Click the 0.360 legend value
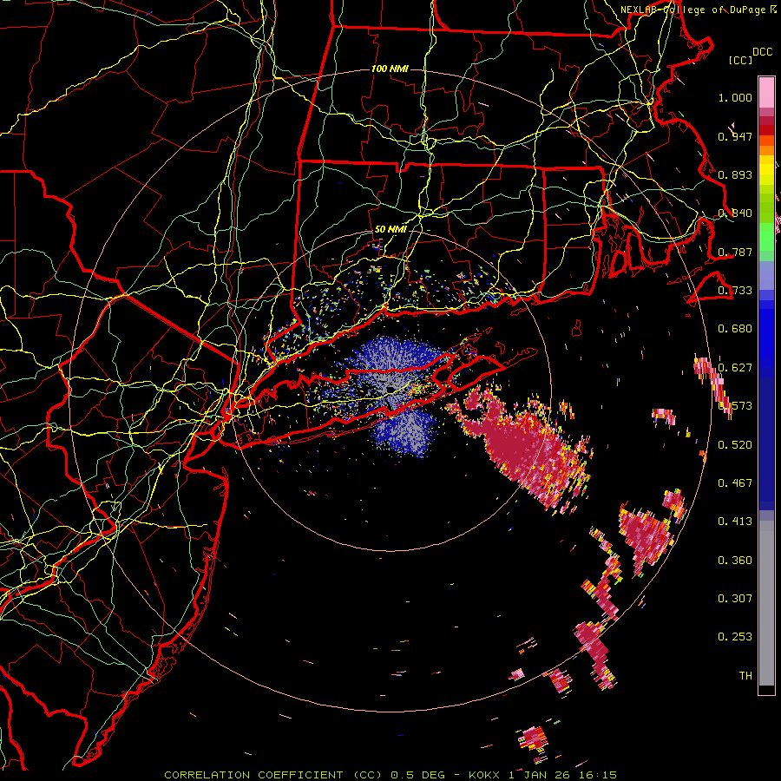781x781 pixels. [735, 561]
